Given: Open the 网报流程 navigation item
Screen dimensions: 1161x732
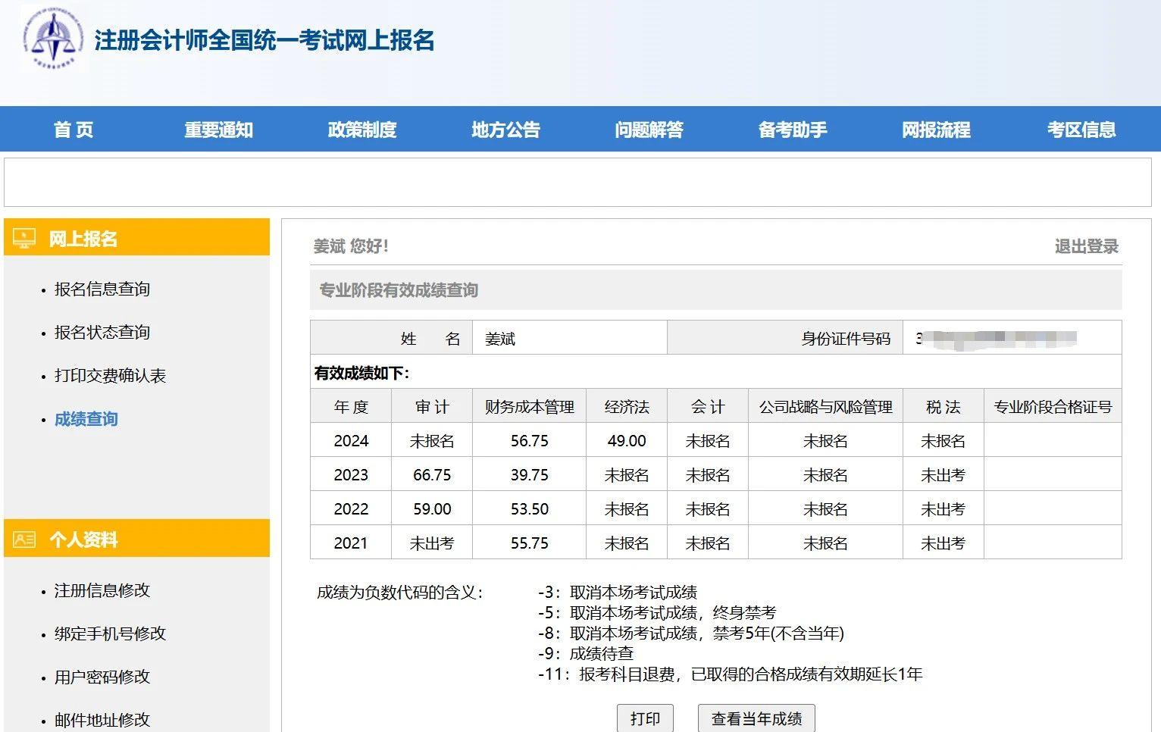Looking at the screenshot, I should 936,130.
